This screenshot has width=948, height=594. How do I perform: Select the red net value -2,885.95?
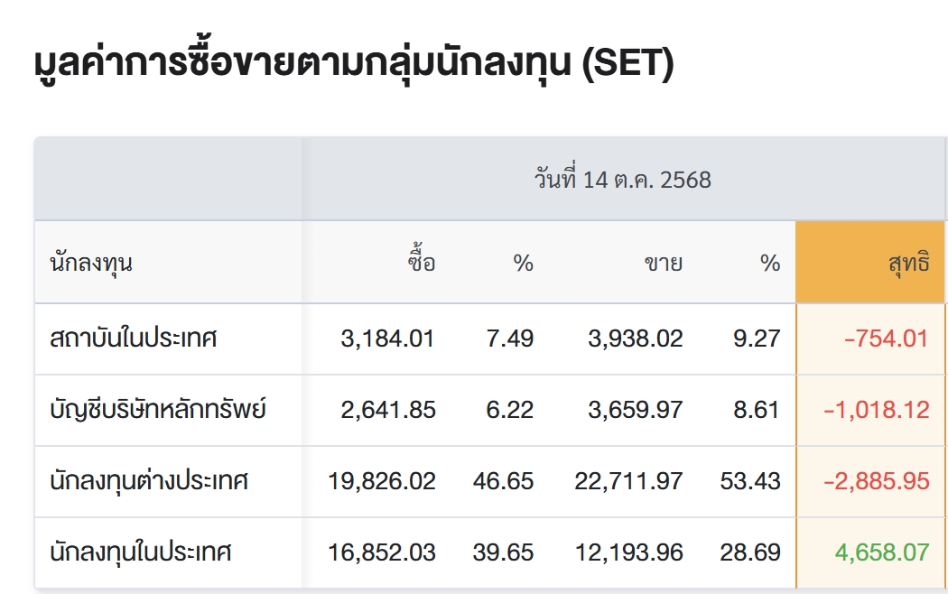[876, 481]
